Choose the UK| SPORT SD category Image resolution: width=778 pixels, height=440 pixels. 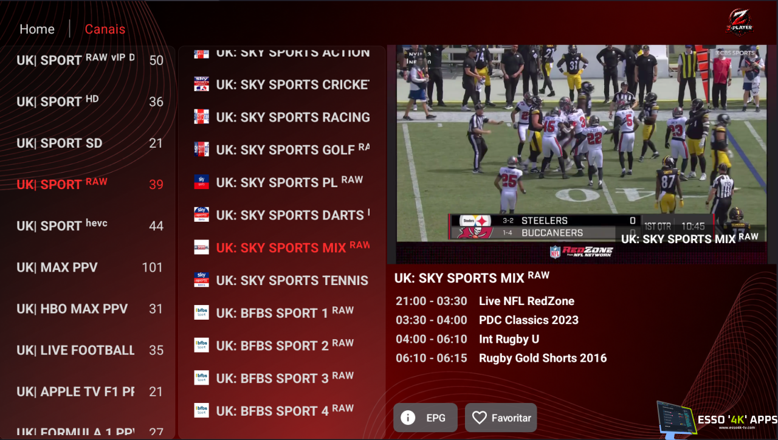[89, 143]
